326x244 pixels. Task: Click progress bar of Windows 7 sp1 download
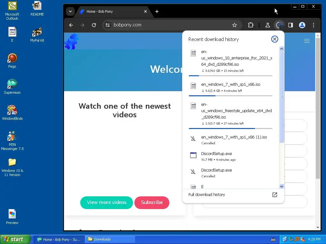[230, 96]
